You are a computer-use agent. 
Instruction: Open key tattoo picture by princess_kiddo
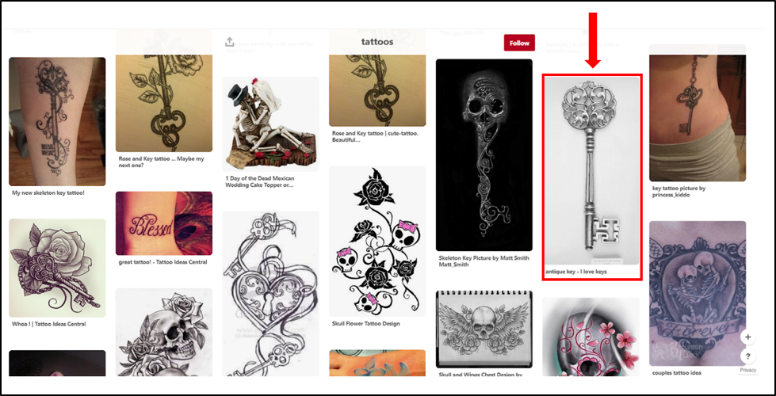(x=698, y=118)
